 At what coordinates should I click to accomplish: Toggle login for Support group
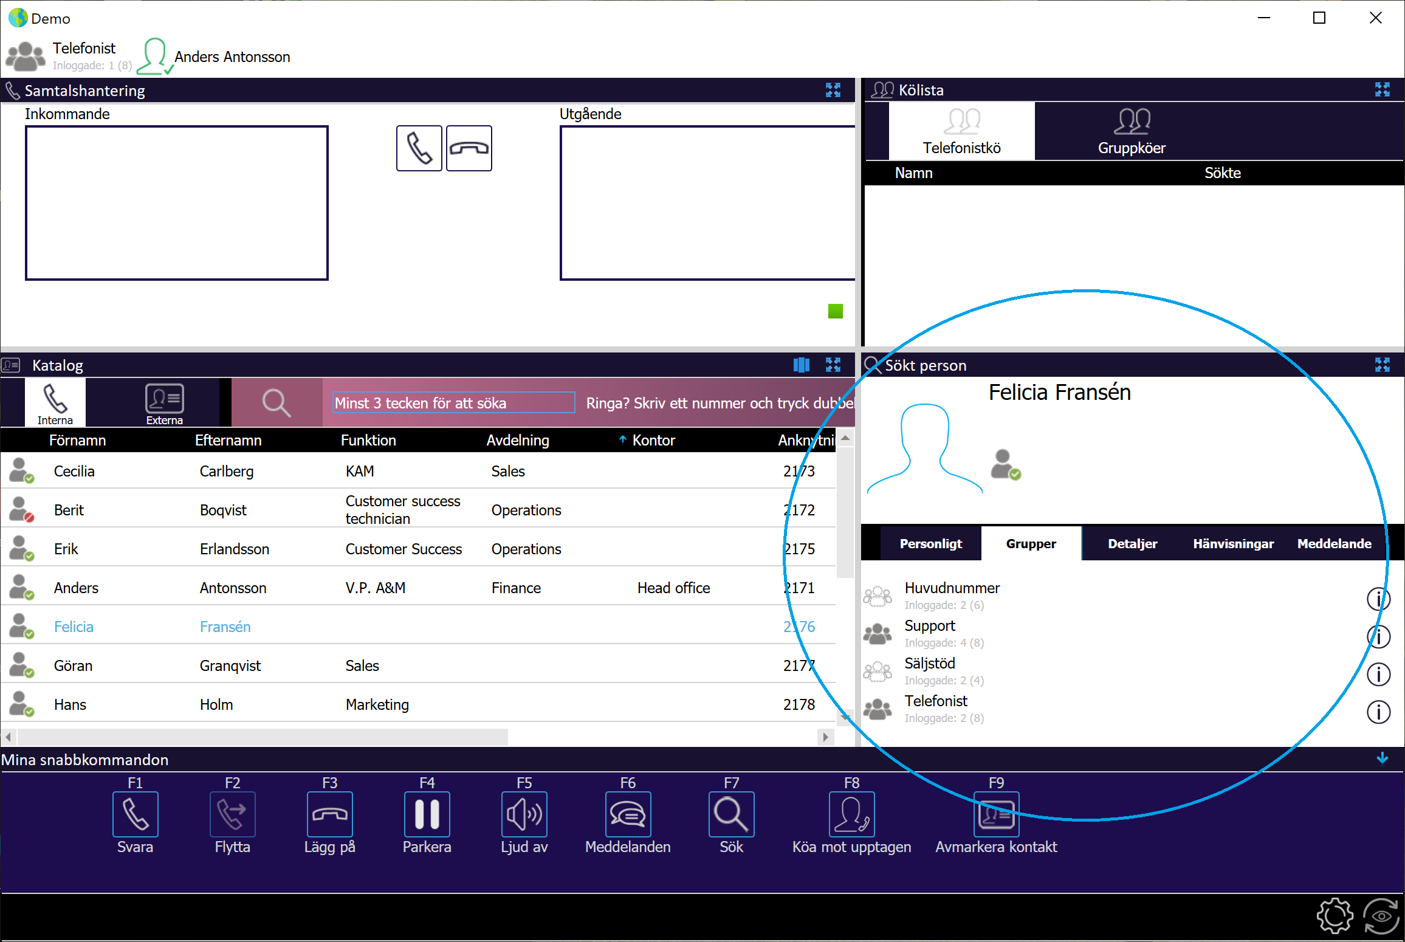[x=878, y=634]
